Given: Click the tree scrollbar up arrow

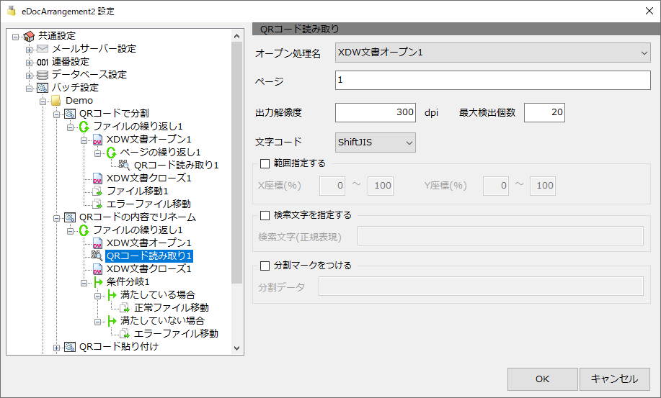Looking at the screenshot, I should pyautogui.click(x=236, y=36).
